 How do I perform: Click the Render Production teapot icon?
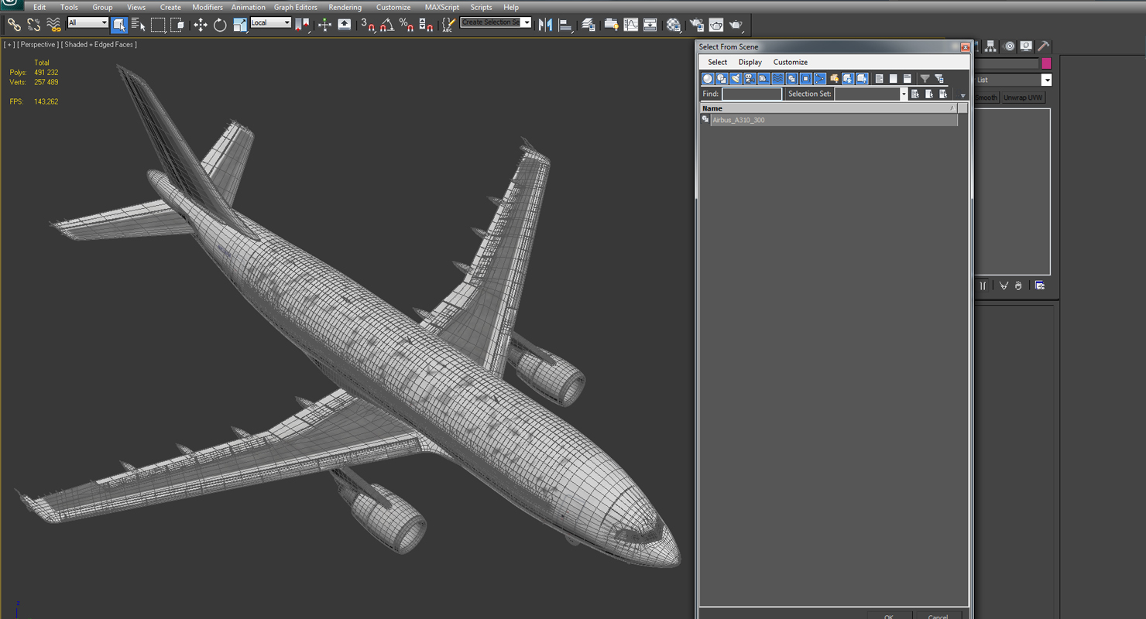click(x=736, y=25)
